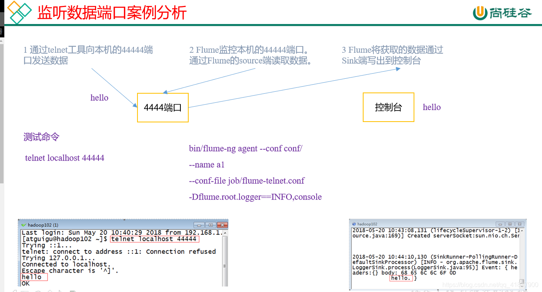This screenshot has width=542, height=292.
Task: Click step 3 text 'Flume将获取的数据通过Sink端'
Action: tap(392, 55)
